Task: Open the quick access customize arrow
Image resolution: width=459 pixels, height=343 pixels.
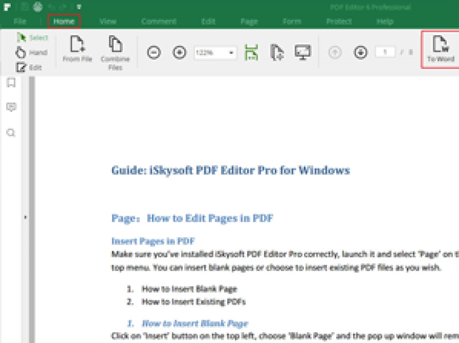Action: pos(79,7)
